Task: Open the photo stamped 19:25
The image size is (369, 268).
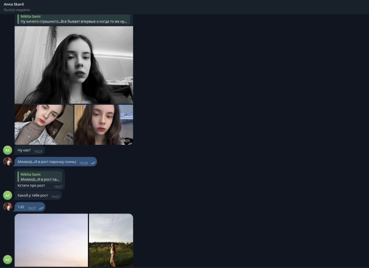Action: tap(103, 125)
